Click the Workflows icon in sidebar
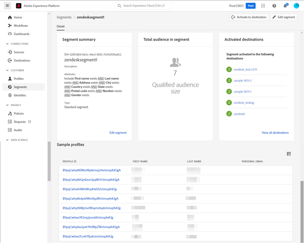The height and width of the screenshot is (243, 304). (10, 26)
